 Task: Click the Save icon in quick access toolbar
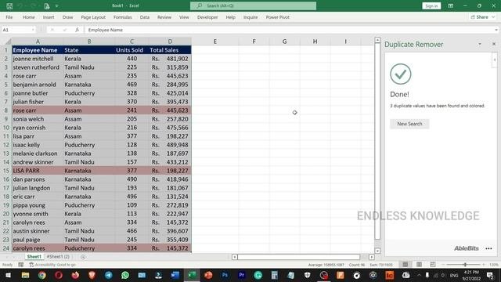pyautogui.click(x=9, y=5)
